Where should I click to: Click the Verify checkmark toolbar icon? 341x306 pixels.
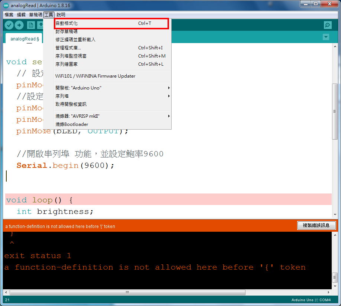(x=9, y=25)
